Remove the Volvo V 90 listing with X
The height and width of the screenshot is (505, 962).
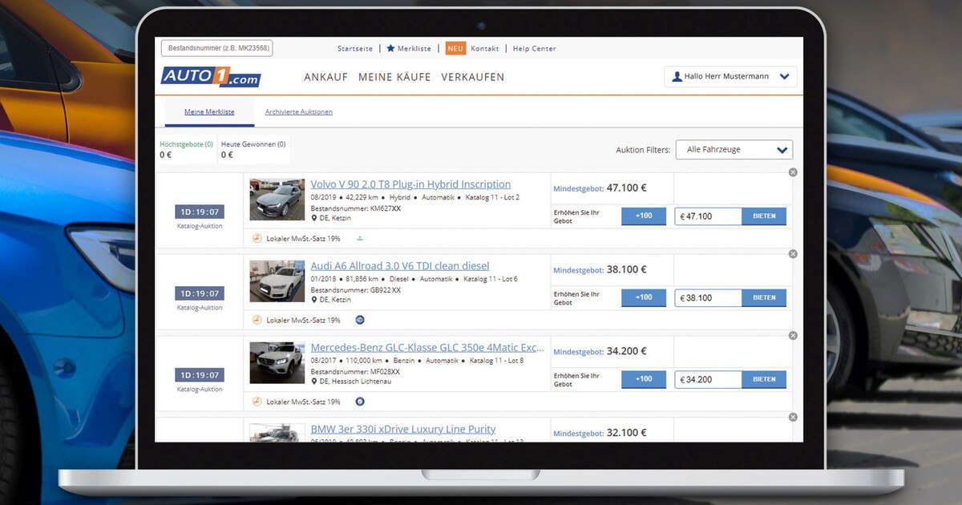(793, 172)
